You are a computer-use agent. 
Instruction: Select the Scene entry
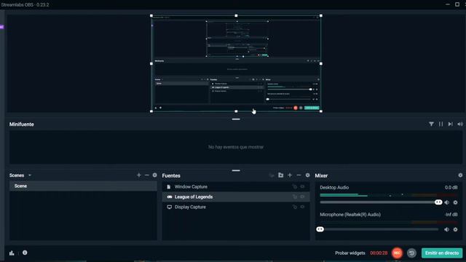tap(83, 186)
